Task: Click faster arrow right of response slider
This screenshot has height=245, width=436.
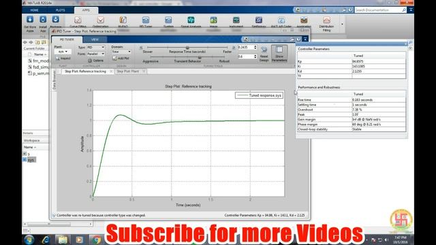Action: (234, 48)
